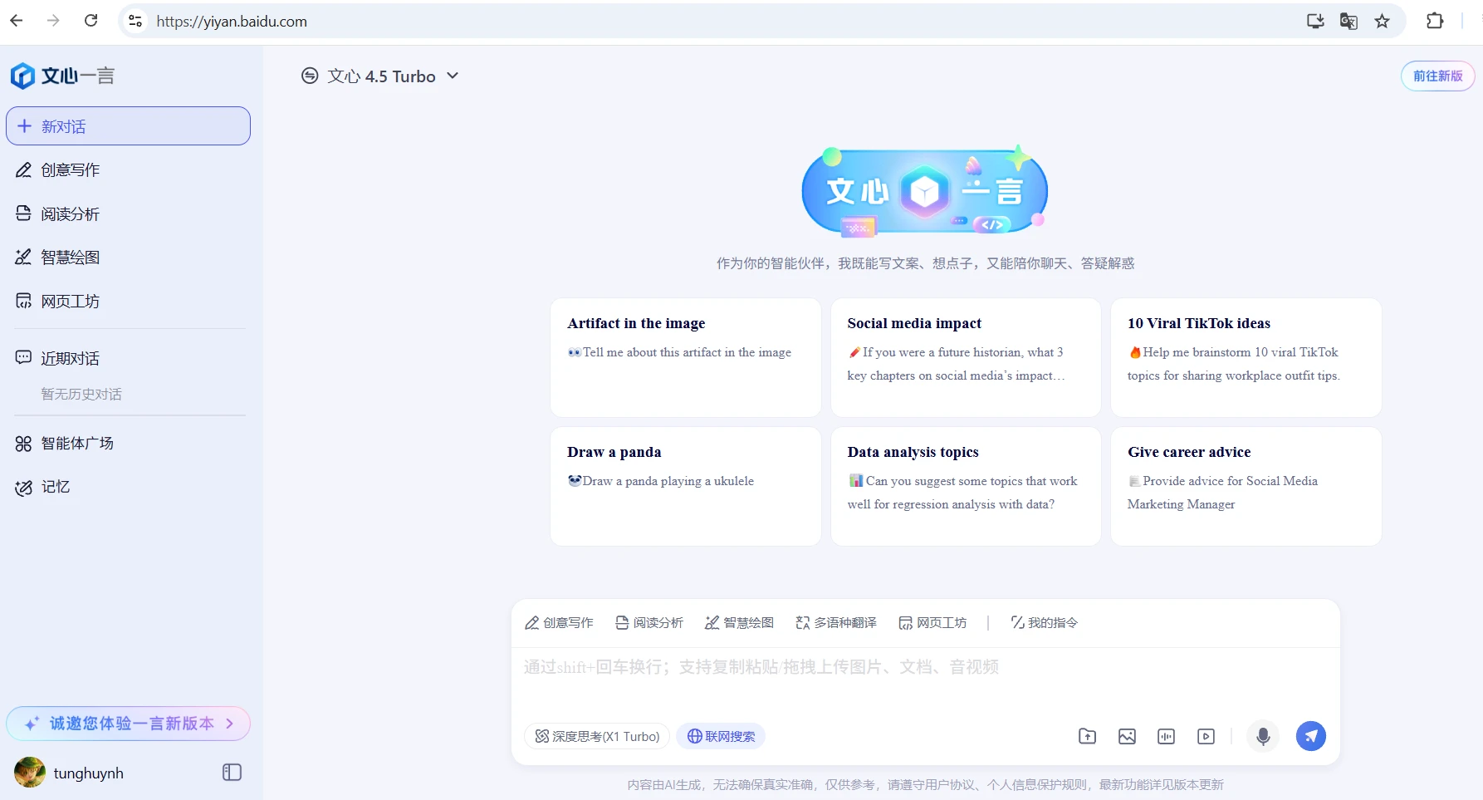Click the install app icon in address bar

point(1315,21)
